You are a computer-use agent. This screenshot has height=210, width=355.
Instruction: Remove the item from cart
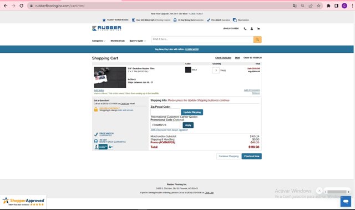[256, 93]
